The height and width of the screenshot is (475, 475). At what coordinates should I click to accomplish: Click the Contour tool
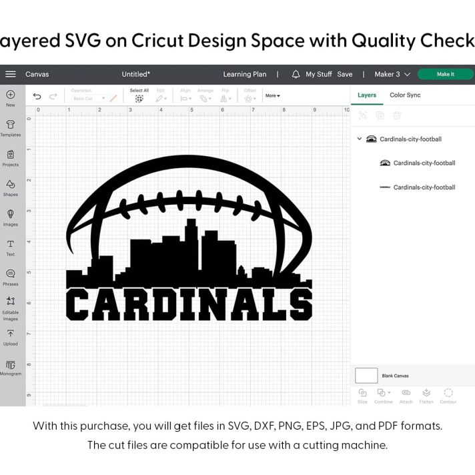click(448, 396)
